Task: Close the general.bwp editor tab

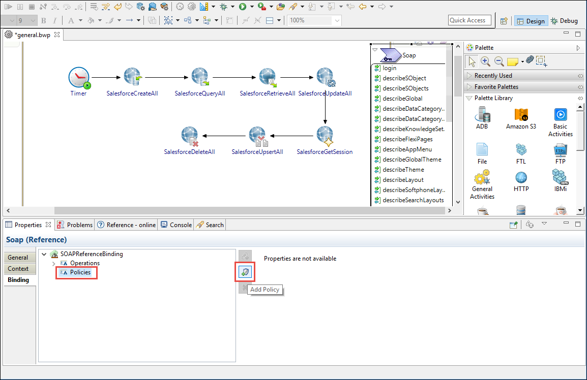Action: point(57,35)
